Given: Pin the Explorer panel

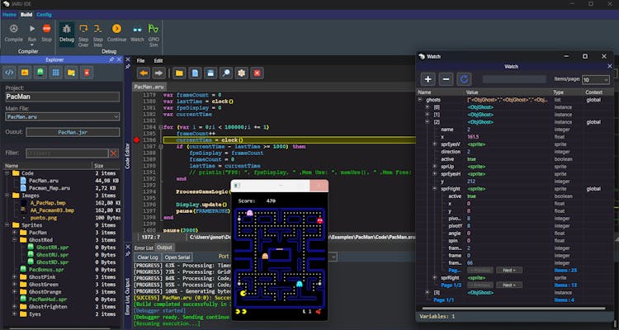Looking at the screenshot, I should coord(112,60).
